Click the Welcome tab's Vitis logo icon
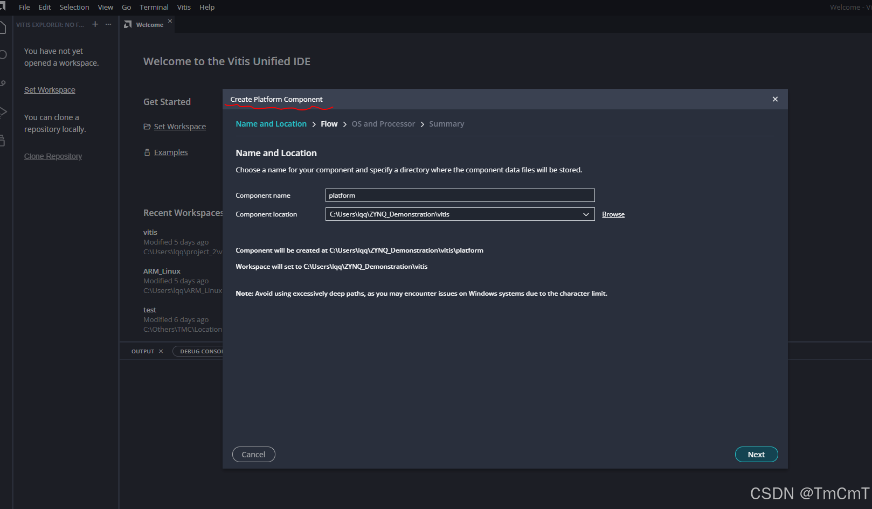 pos(128,24)
